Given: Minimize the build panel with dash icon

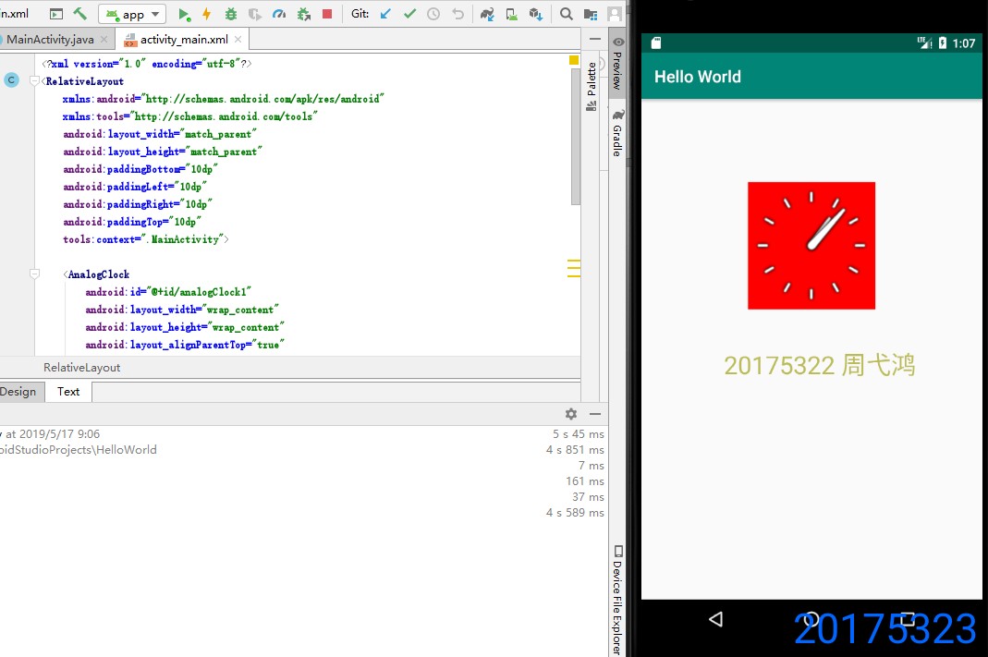Looking at the screenshot, I should [595, 414].
